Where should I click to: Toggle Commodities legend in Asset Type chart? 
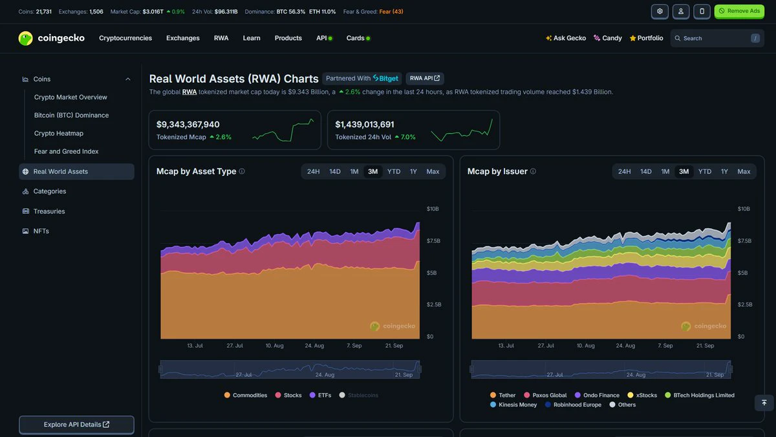tap(246, 395)
